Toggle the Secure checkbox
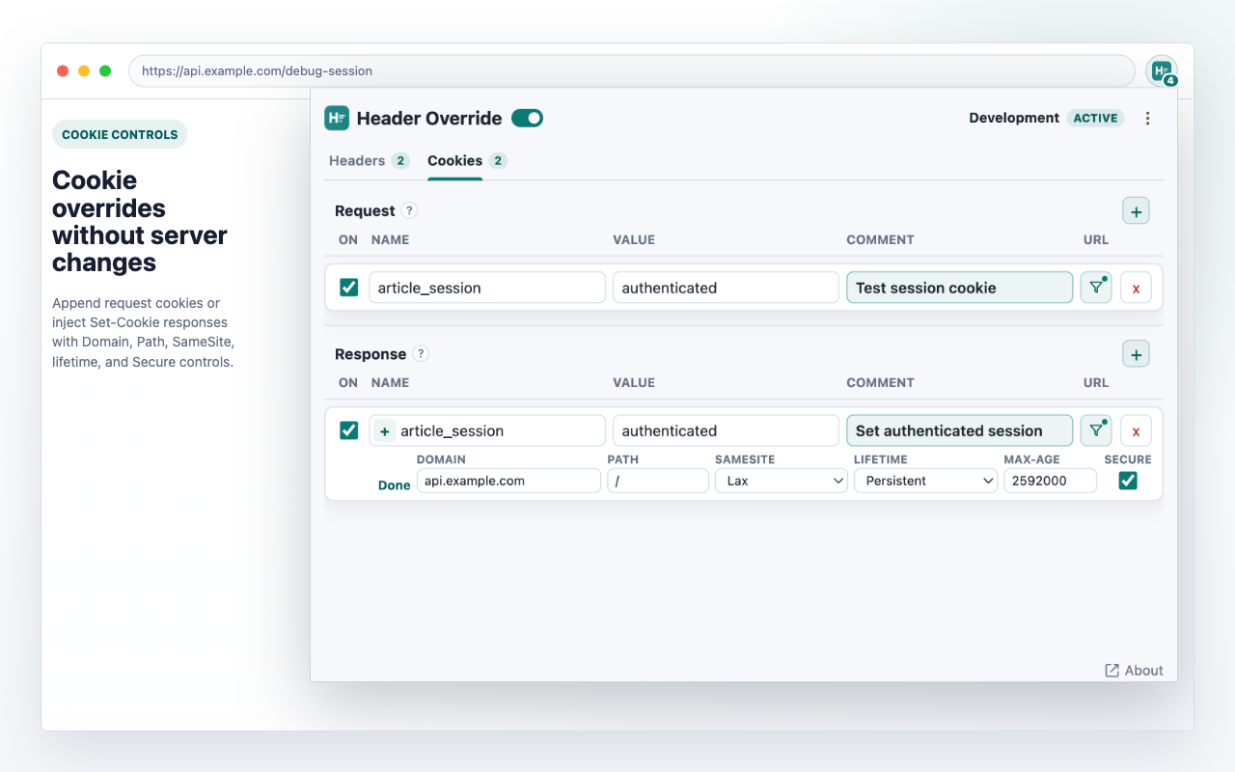Image resolution: width=1235 pixels, height=772 pixels. (x=1128, y=481)
